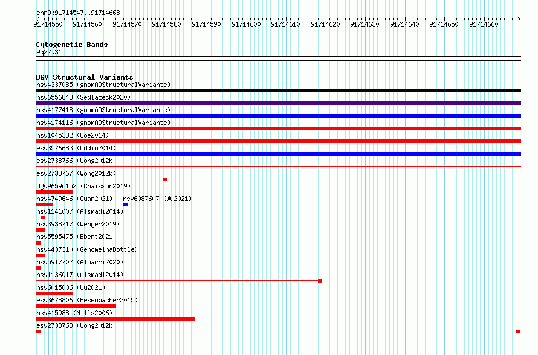
Task: Click the chr9:91714547..91714668 region label
Action: pos(78,13)
